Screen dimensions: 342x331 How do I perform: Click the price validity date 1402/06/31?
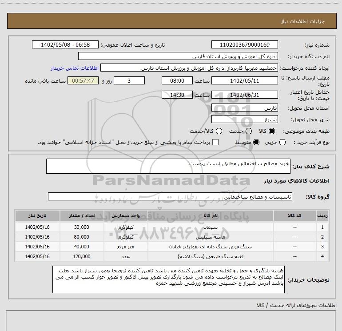tap(244, 95)
